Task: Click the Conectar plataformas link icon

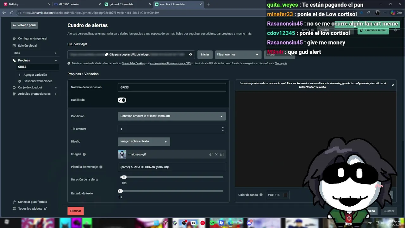Action: [x=14, y=202]
